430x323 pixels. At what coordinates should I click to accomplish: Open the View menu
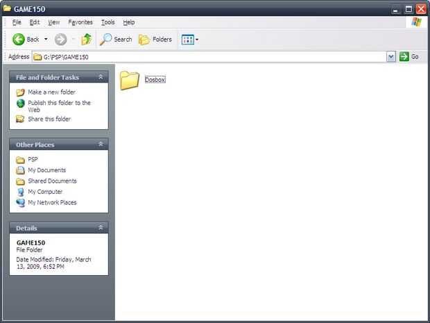pyautogui.click(x=54, y=22)
